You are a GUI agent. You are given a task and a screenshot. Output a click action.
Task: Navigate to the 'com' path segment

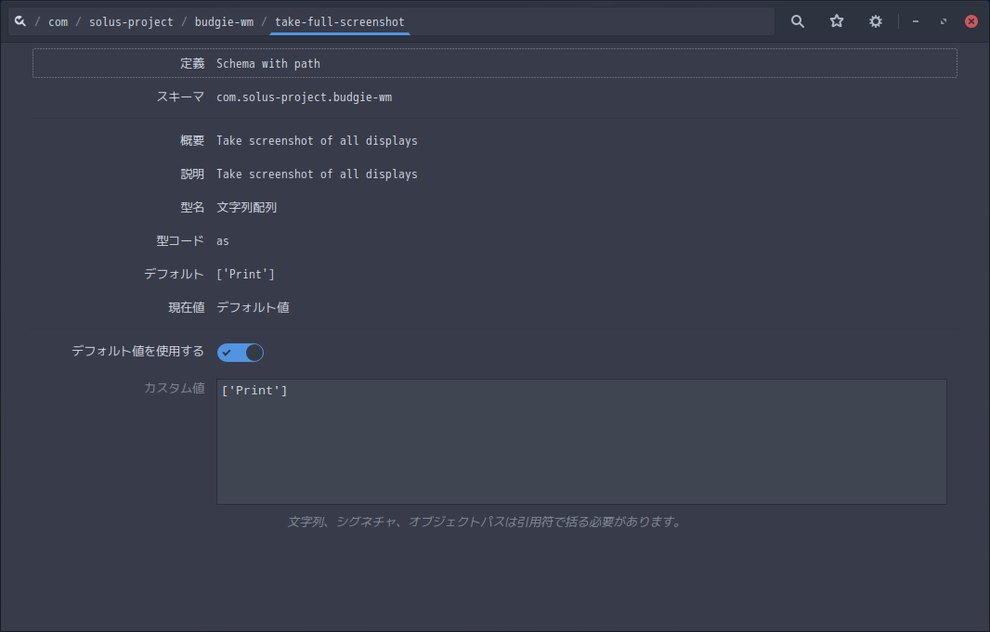click(59, 22)
